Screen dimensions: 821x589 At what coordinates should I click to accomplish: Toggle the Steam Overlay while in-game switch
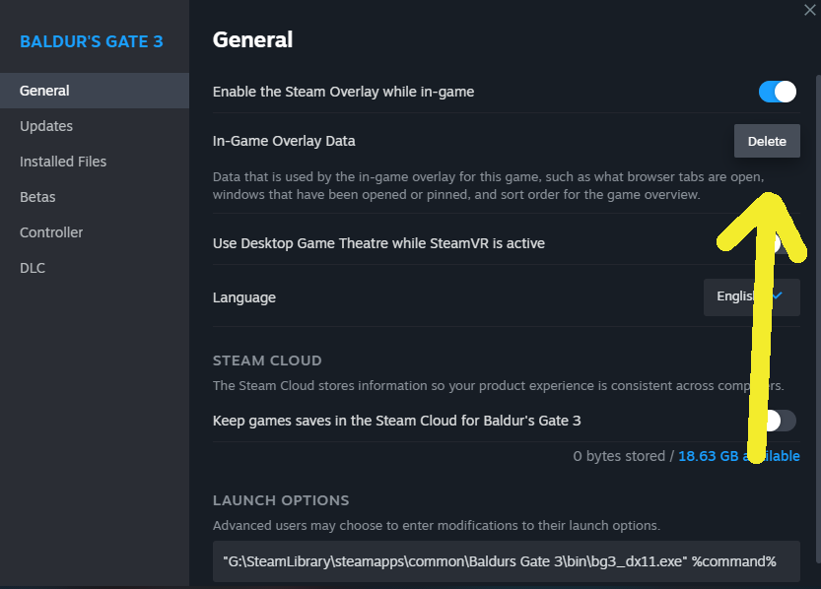pos(777,92)
